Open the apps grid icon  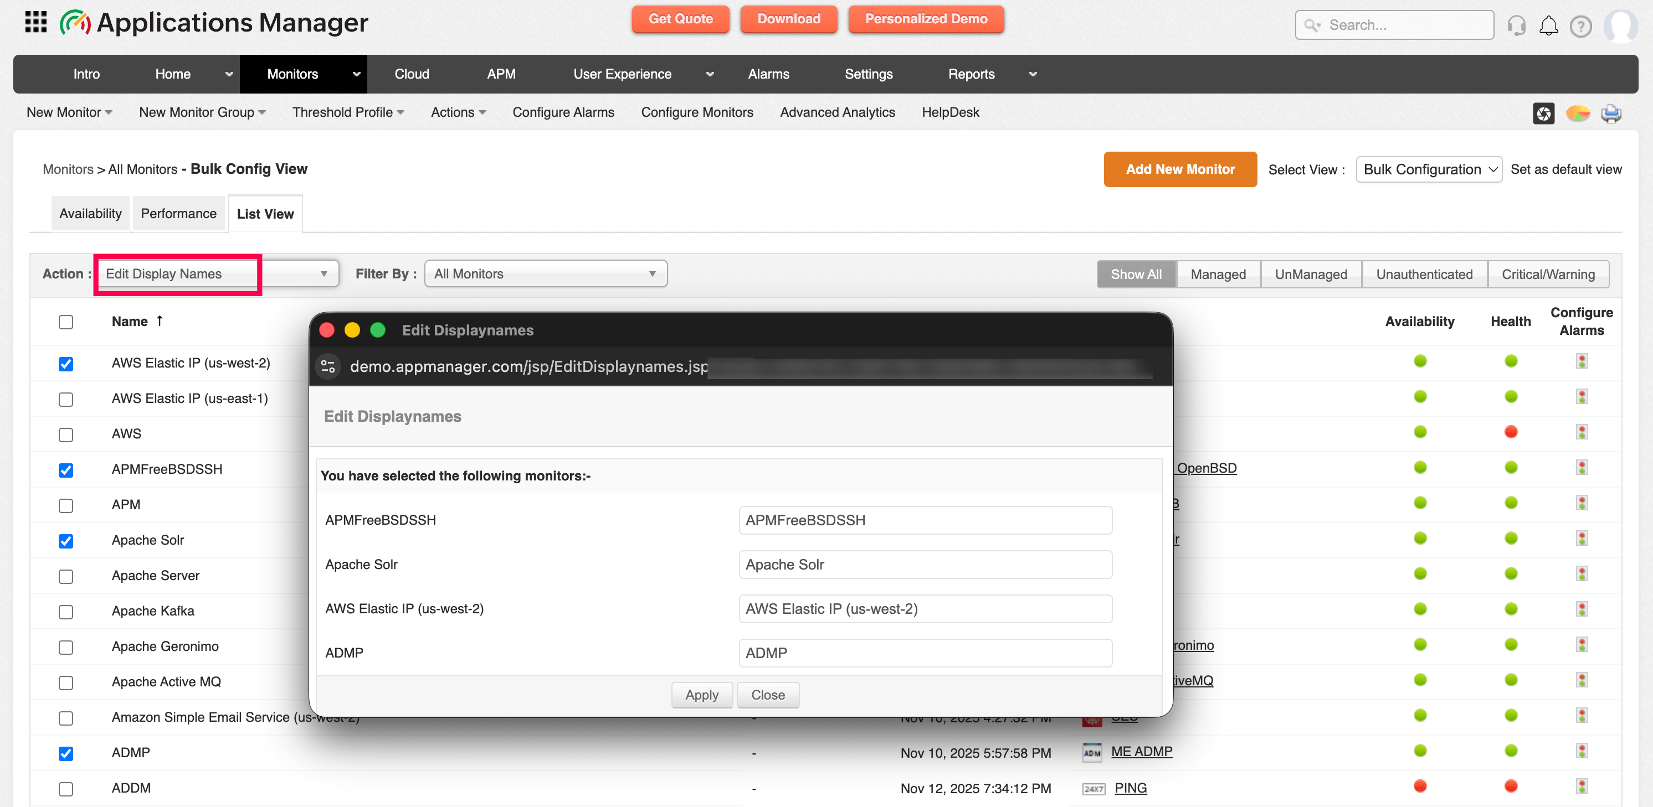click(36, 22)
